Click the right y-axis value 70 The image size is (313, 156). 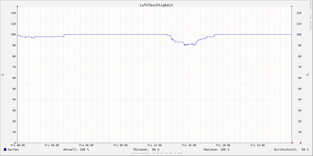(x=300, y=67)
